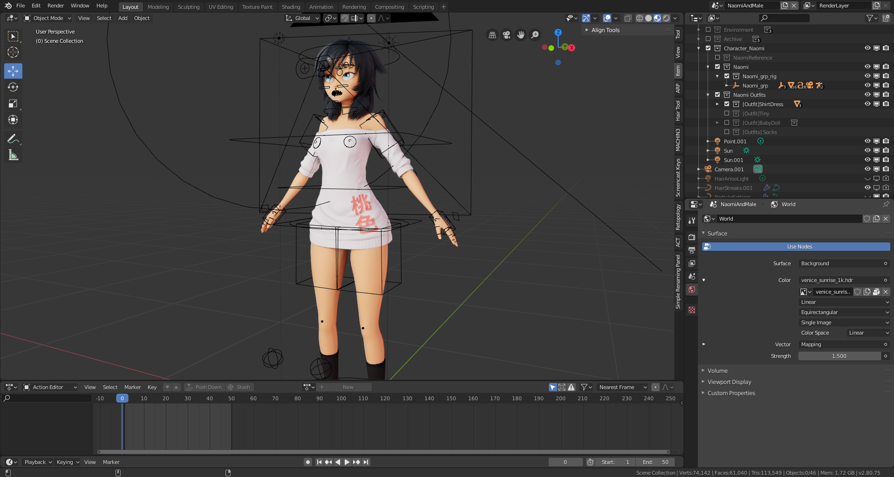The width and height of the screenshot is (894, 477).
Task: Switch to the UV Editing workspace tab
Action: [x=221, y=7]
